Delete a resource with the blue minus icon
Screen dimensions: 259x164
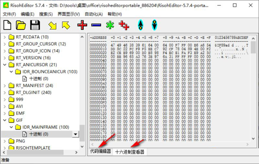96,25
